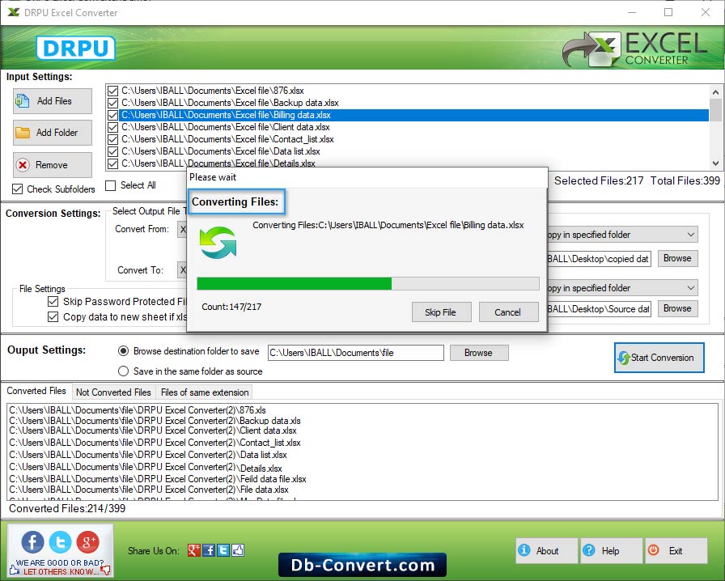
Task: Click the DRPU logo in the banner
Action: (75, 48)
